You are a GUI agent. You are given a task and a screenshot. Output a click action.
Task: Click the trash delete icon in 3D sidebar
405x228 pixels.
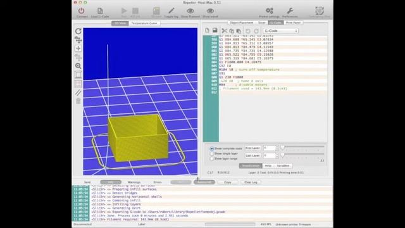click(78, 101)
